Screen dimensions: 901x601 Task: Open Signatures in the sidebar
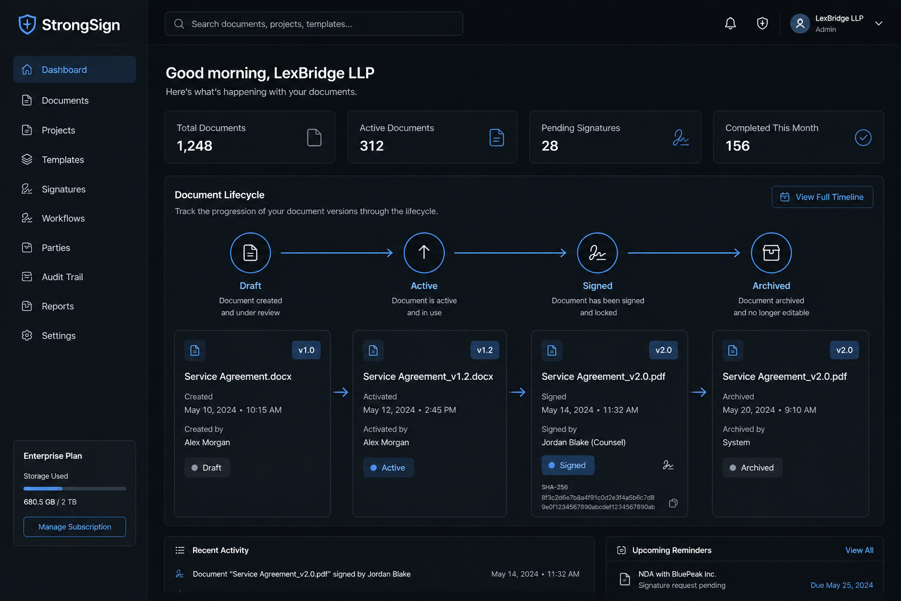pos(74,189)
